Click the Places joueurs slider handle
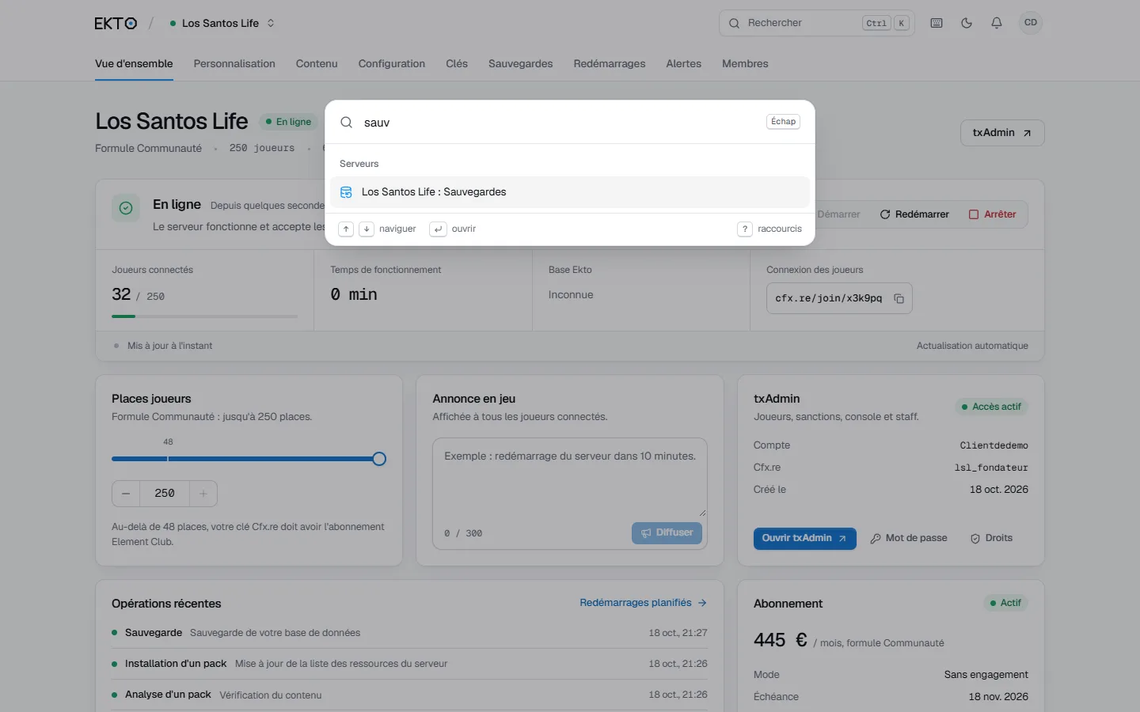 [x=379, y=459]
